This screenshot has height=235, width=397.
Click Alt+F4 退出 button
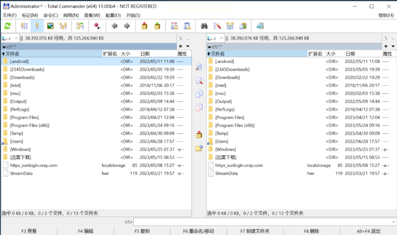pos(368,231)
